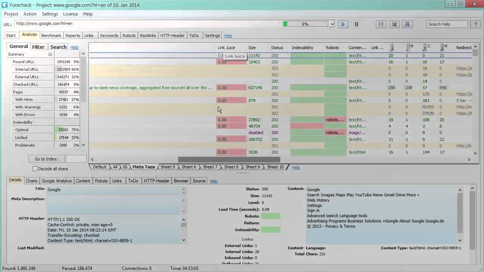Switch to the Keywords tab
Image resolution: width=484 pixels, height=272 pixels.
pyautogui.click(x=109, y=36)
